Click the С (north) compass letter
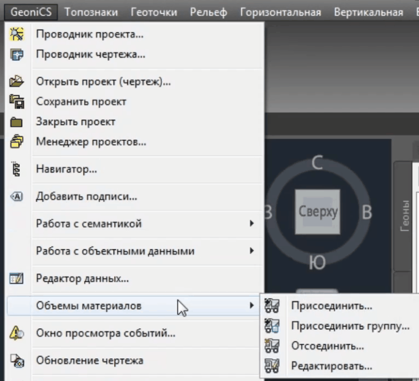Screen dimensions: 419x381 point(317,162)
